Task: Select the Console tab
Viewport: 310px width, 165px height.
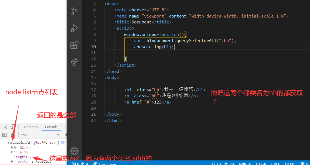Action: point(51,127)
